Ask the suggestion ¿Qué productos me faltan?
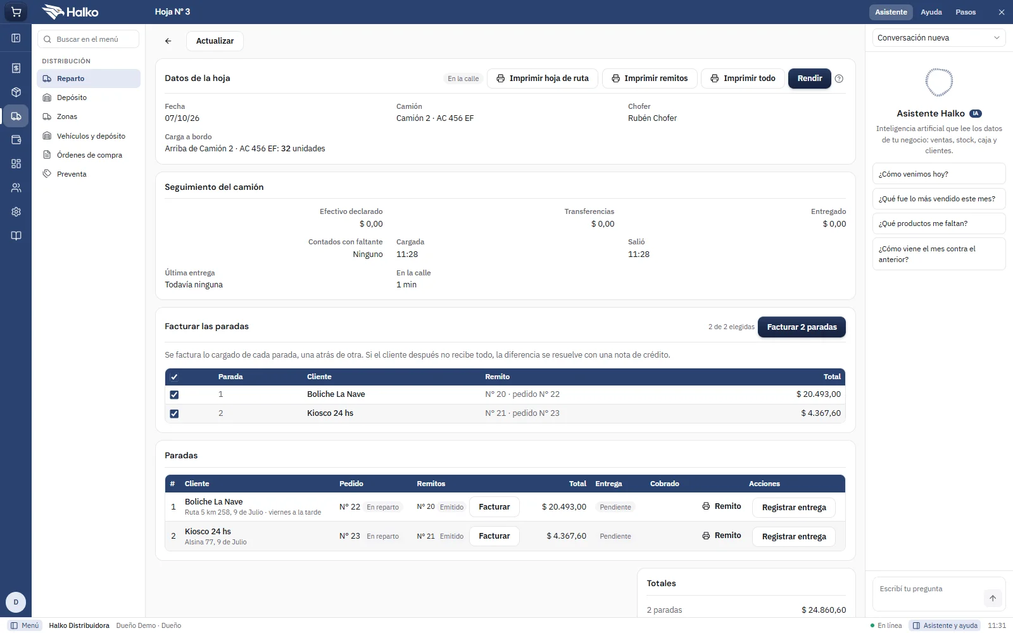This screenshot has height=633, width=1013. pyautogui.click(x=939, y=223)
